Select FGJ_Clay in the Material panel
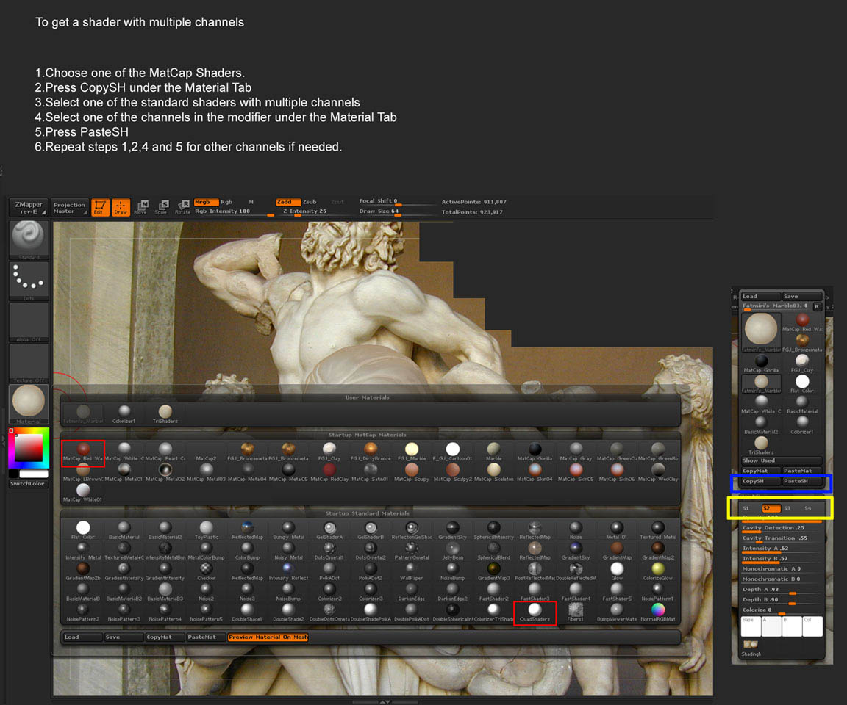Viewport: 847px width, 705px height. (x=802, y=364)
